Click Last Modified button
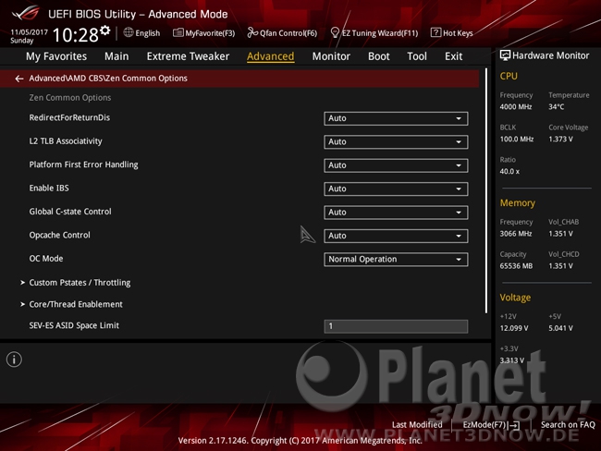The image size is (601, 451). click(x=417, y=424)
